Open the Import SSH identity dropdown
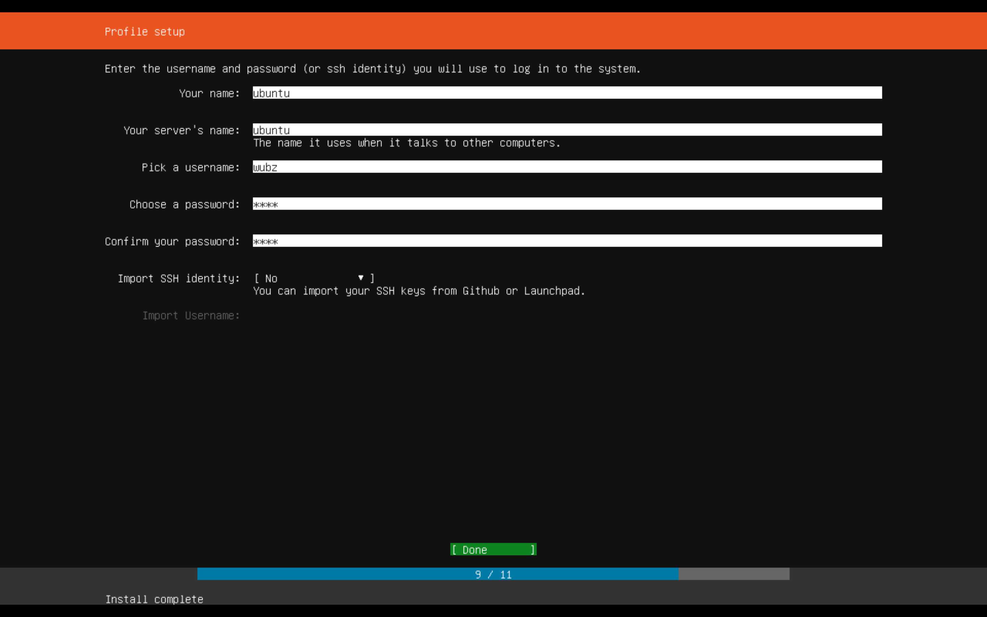The height and width of the screenshot is (617, 987). [314, 278]
